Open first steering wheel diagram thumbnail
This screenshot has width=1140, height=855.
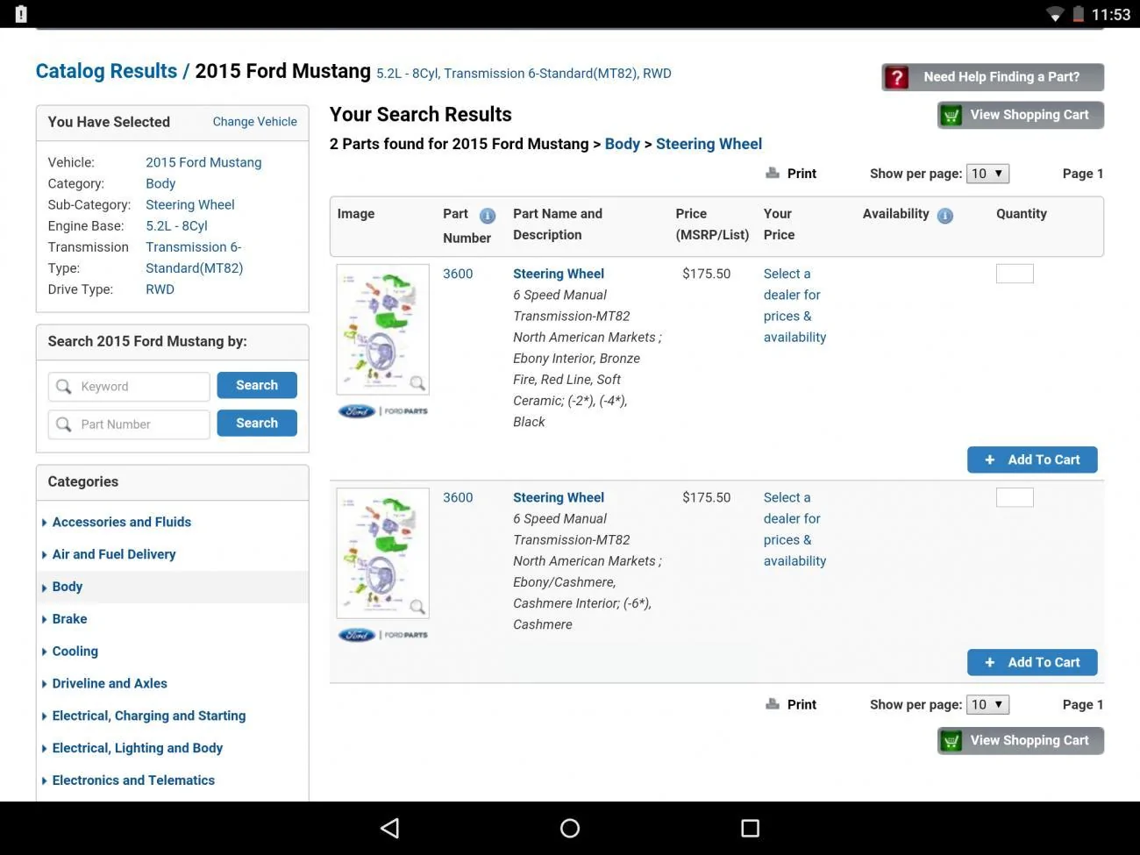click(x=383, y=330)
